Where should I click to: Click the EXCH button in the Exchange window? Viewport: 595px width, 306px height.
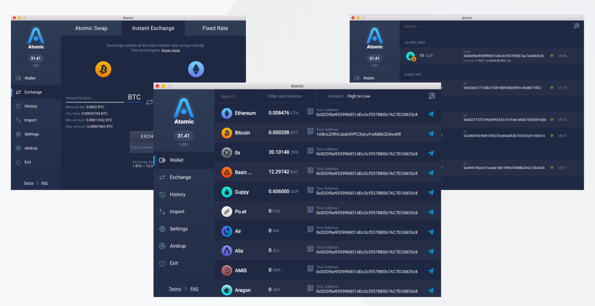pyautogui.click(x=142, y=136)
